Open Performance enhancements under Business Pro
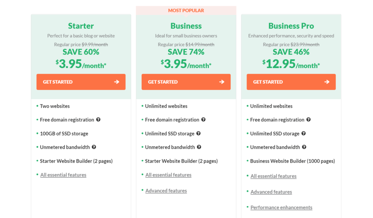The image size is (373, 218). [281, 207]
